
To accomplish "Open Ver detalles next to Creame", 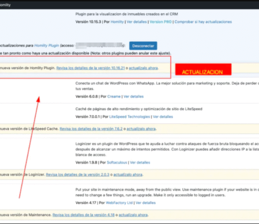I will pos(134,96).
